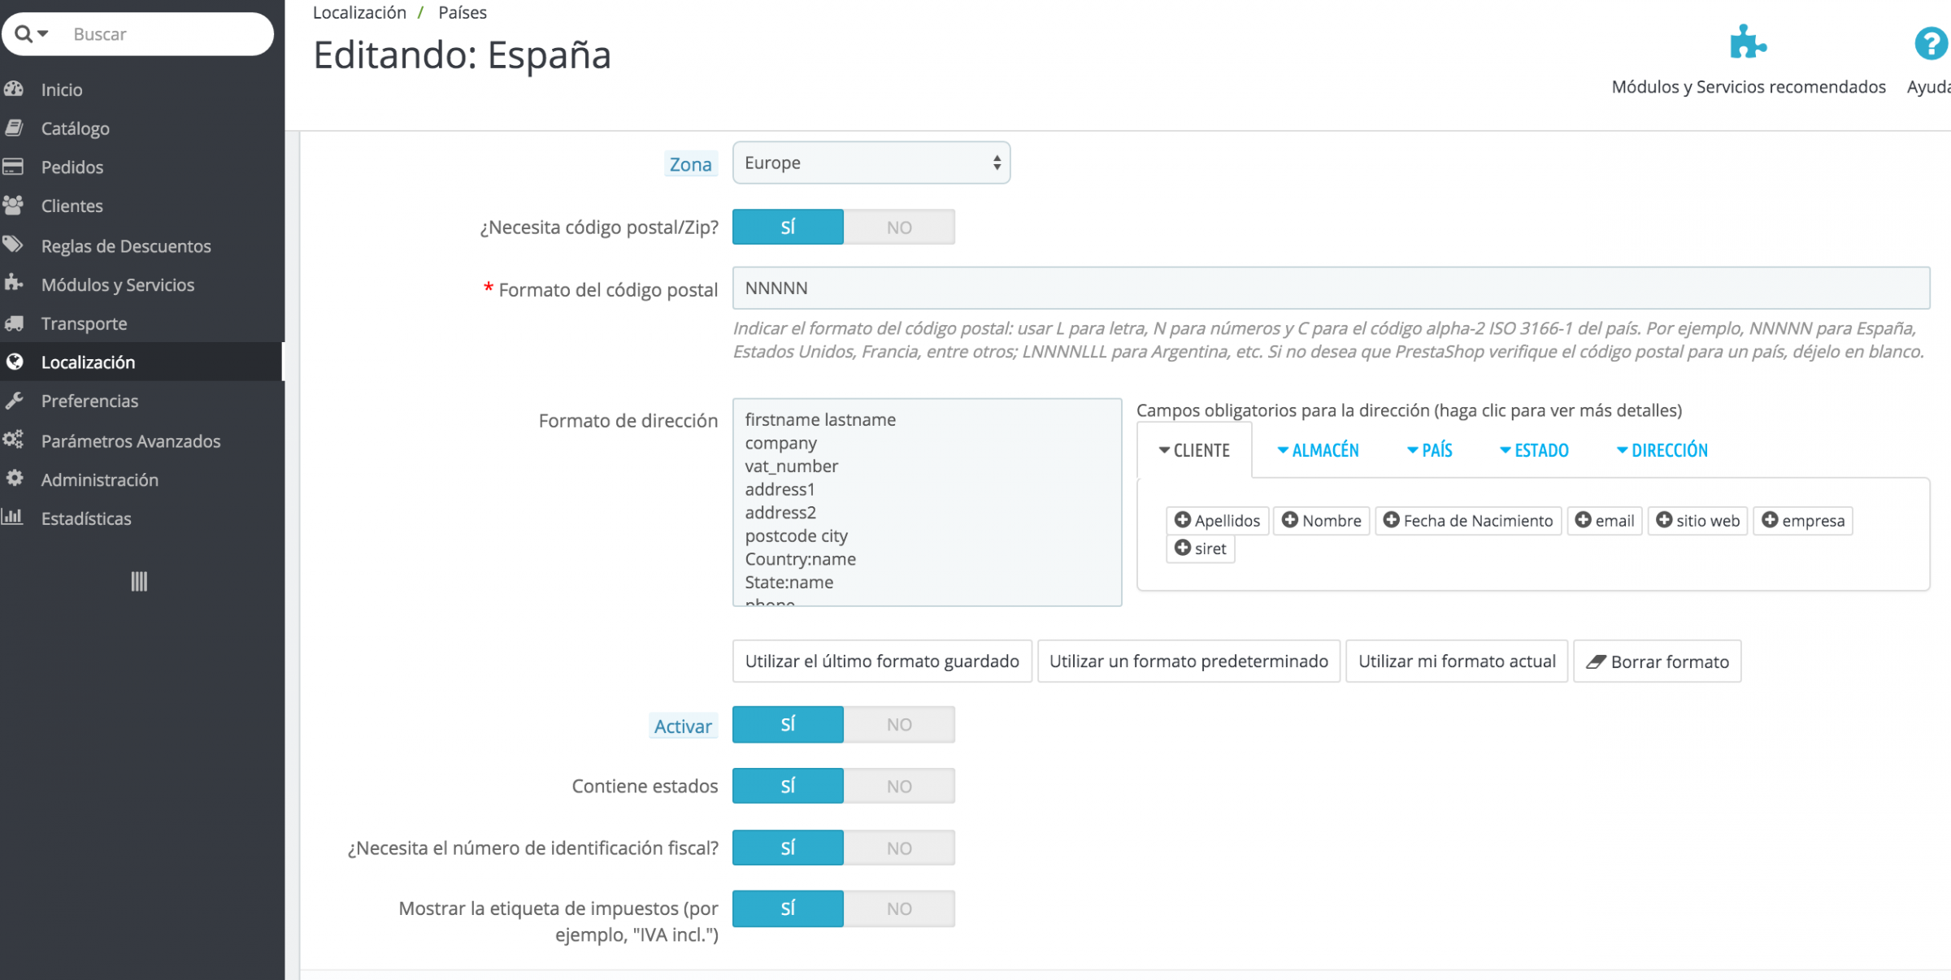This screenshot has width=1951, height=980.
Task: Expand the ALMACÉN fields tab
Action: pyautogui.click(x=1318, y=450)
